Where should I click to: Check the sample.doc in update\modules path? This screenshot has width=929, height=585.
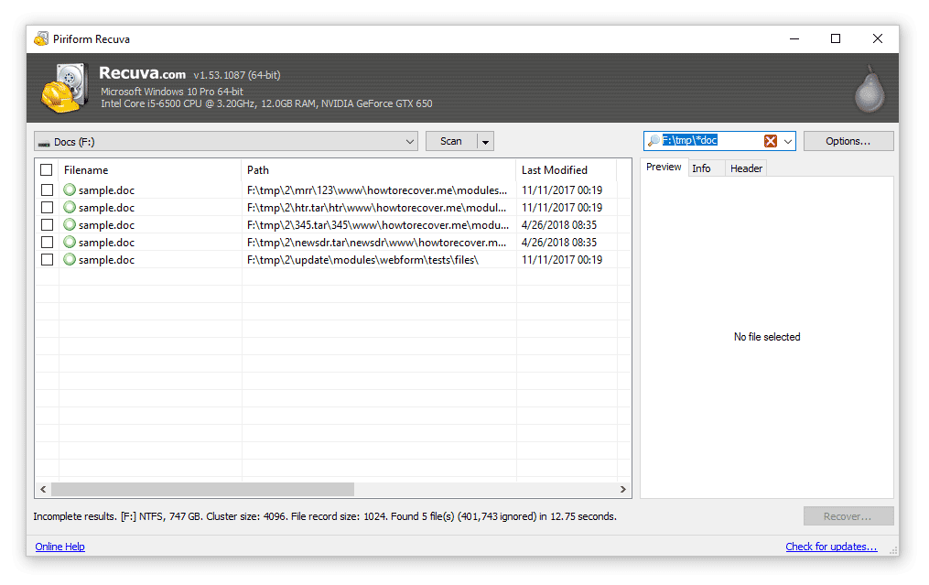click(47, 260)
